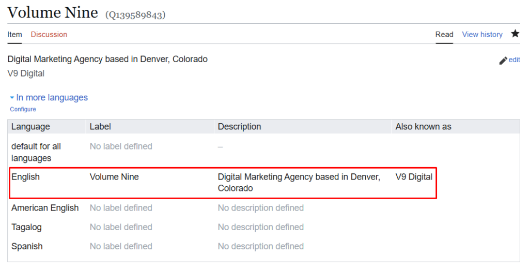Screen dimensions: 529x269
Task: Click the Language column header
Action: [x=30, y=127]
